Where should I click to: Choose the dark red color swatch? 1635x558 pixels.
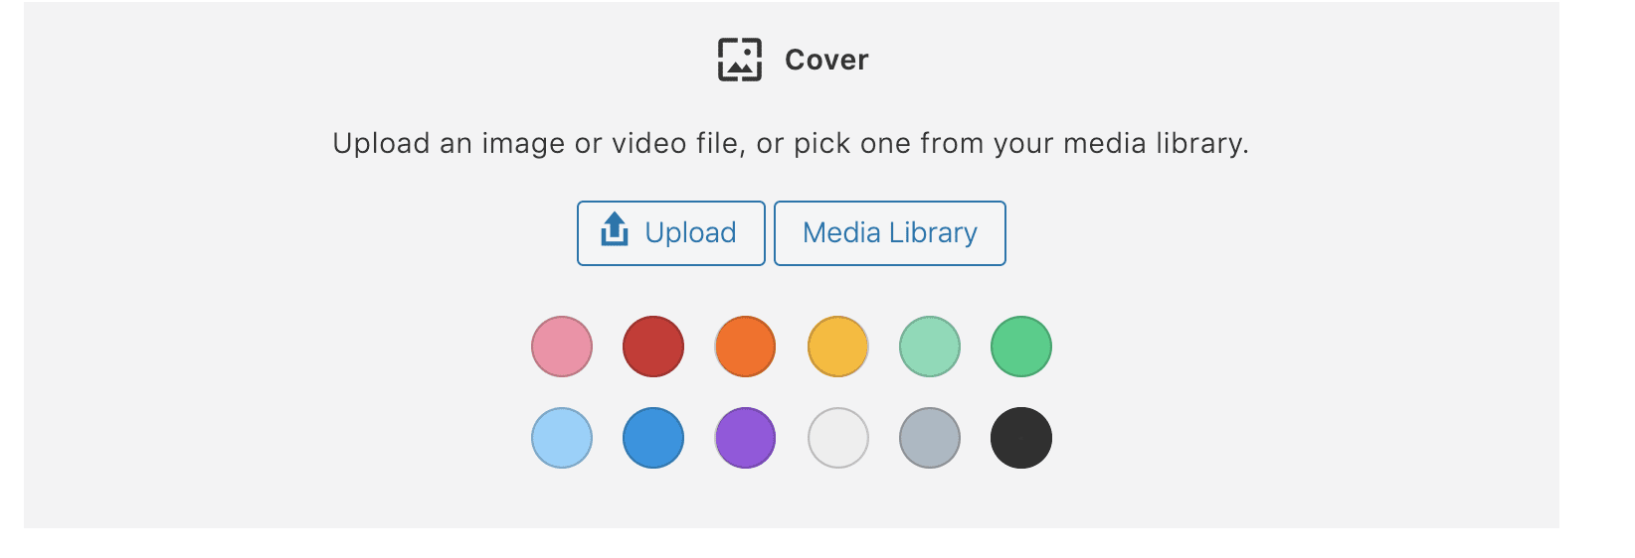(653, 347)
